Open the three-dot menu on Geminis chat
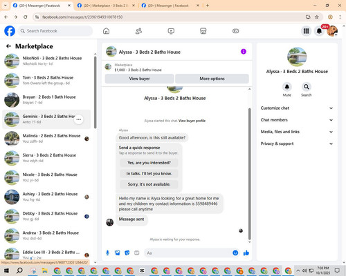 click(x=79, y=119)
